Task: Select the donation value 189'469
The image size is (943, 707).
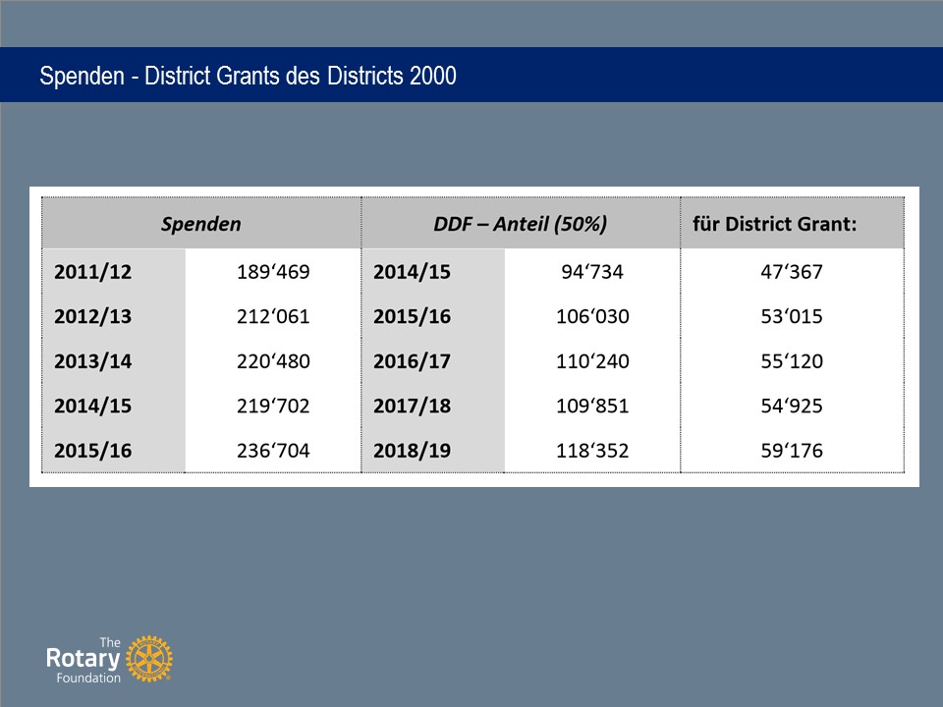Action: pyautogui.click(x=273, y=272)
